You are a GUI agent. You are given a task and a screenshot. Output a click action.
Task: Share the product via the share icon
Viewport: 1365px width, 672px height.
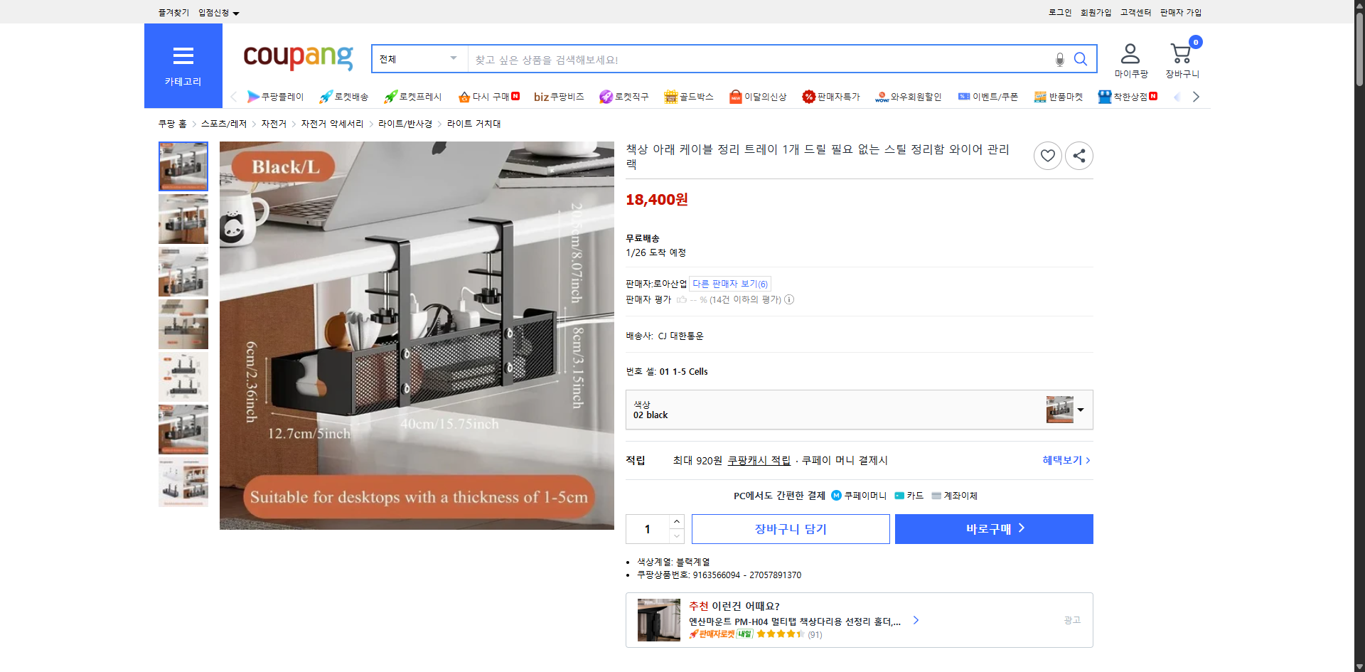pyautogui.click(x=1078, y=155)
